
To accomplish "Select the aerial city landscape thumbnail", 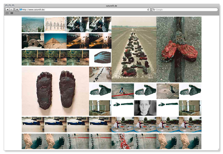I will pyautogui.click(x=33, y=24).
